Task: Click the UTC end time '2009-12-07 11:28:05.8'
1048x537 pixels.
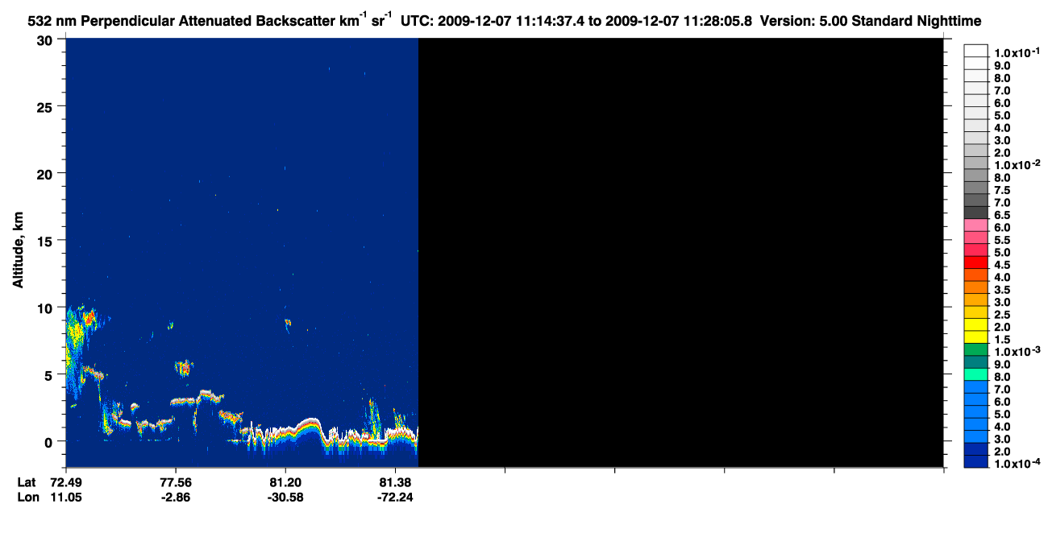Action: pyautogui.click(x=679, y=22)
